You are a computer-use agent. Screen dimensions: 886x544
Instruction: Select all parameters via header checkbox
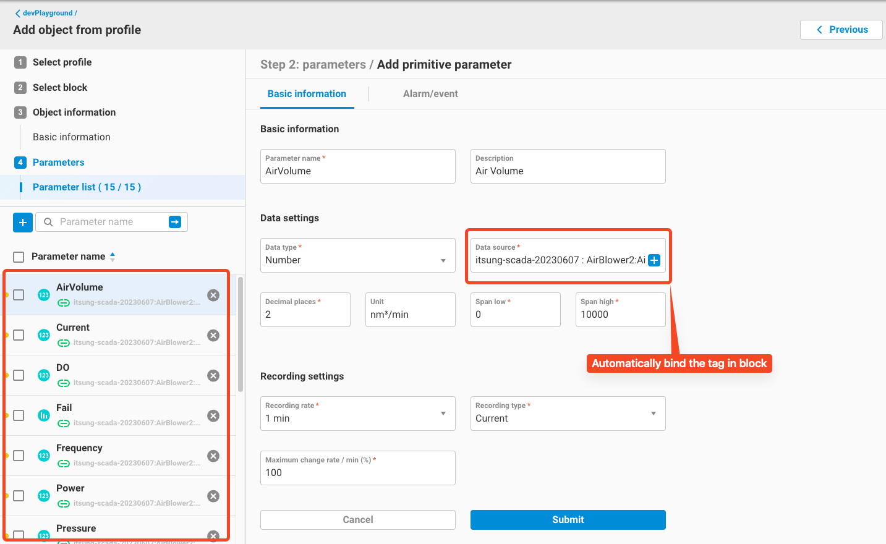[19, 257]
